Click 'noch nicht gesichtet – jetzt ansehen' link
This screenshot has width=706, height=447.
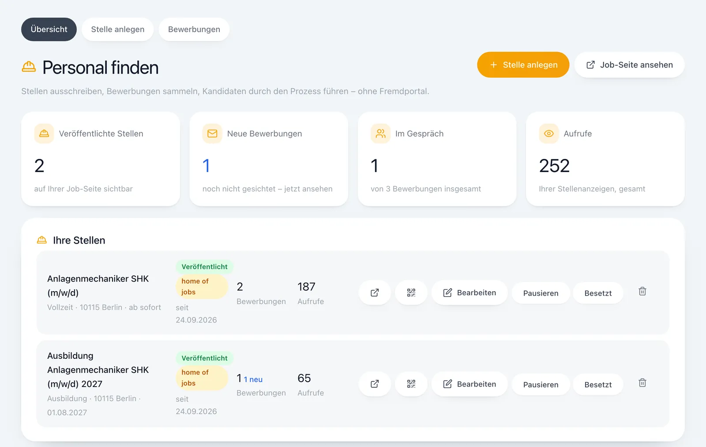[x=267, y=189]
